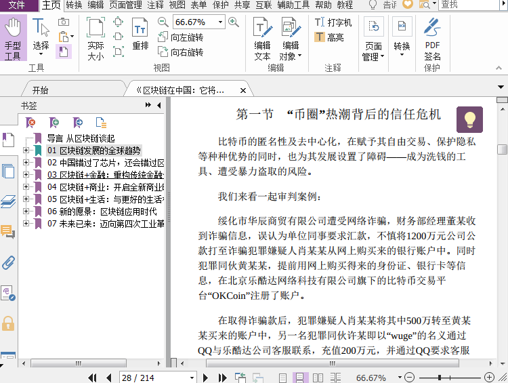Viewport: 508px width, 383px height.
Task: Expand bookmark 07 未来已来
Action: (26, 223)
